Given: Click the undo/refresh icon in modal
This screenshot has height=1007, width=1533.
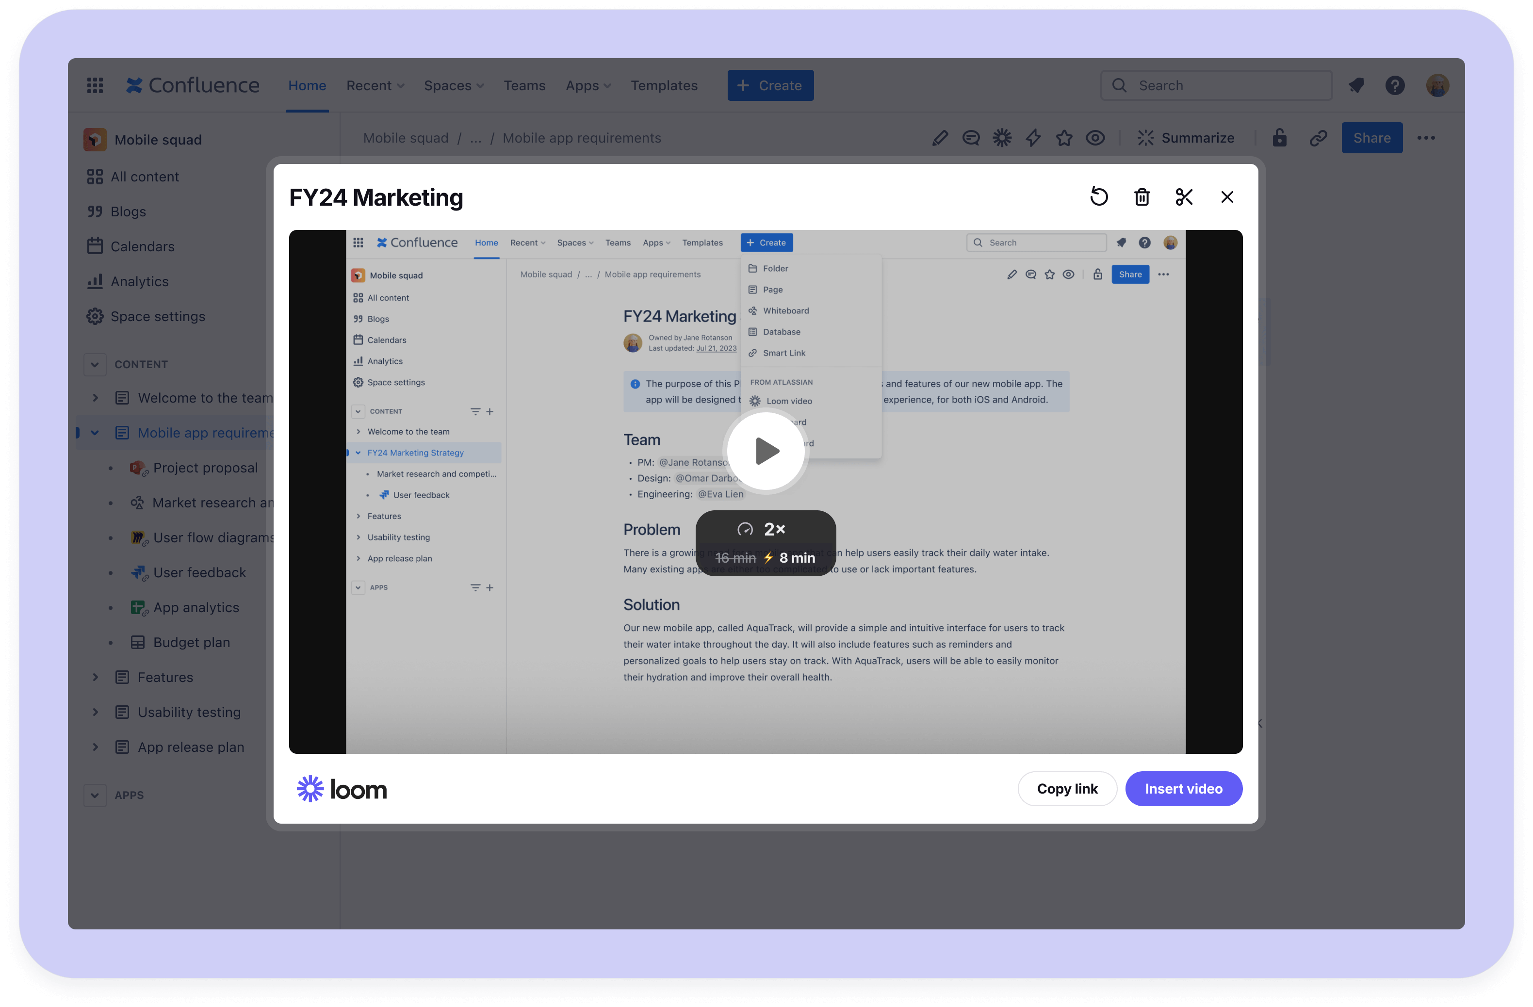Looking at the screenshot, I should tap(1099, 195).
